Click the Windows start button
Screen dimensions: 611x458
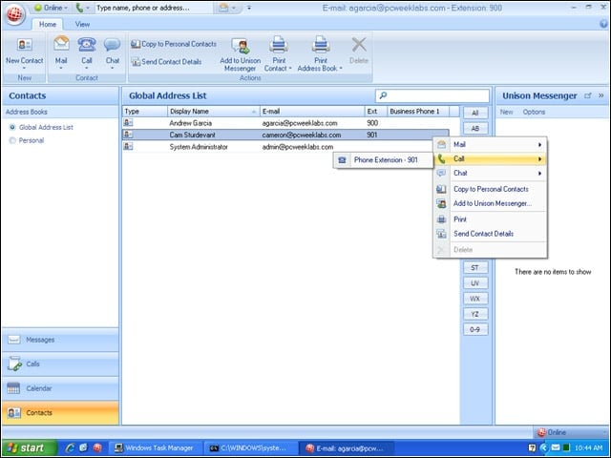point(29,448)
